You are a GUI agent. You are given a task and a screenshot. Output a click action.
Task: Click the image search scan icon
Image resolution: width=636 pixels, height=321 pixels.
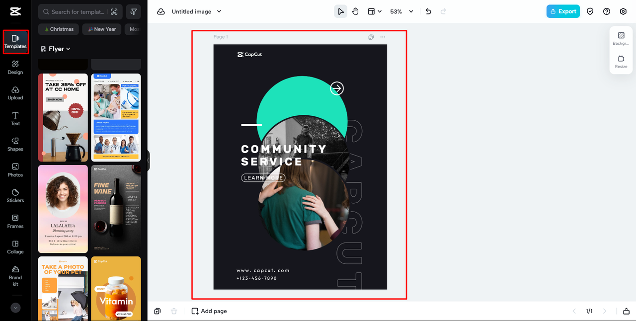[115, 11]
